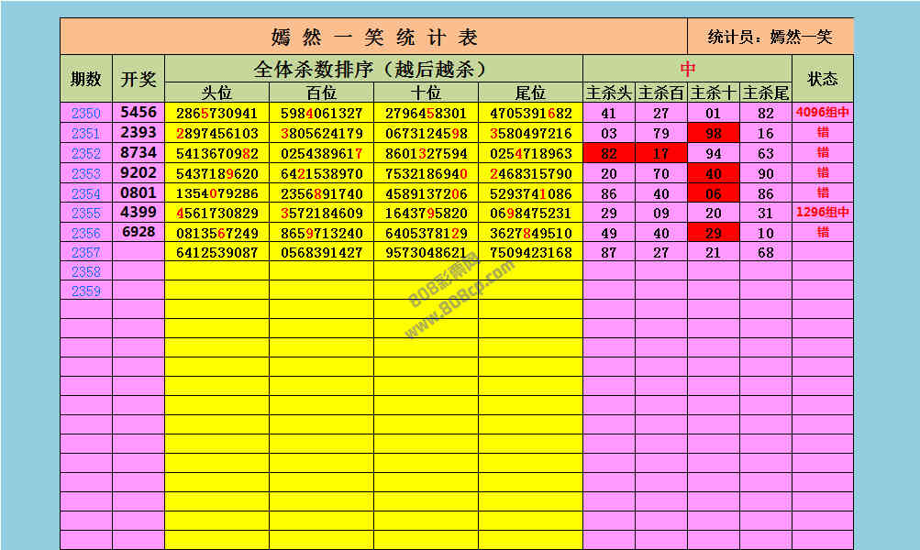Image resolution: width=920 pixels, height=550 pixels.
Task: Select the 统计员 name cell
Action: (770, 38)
